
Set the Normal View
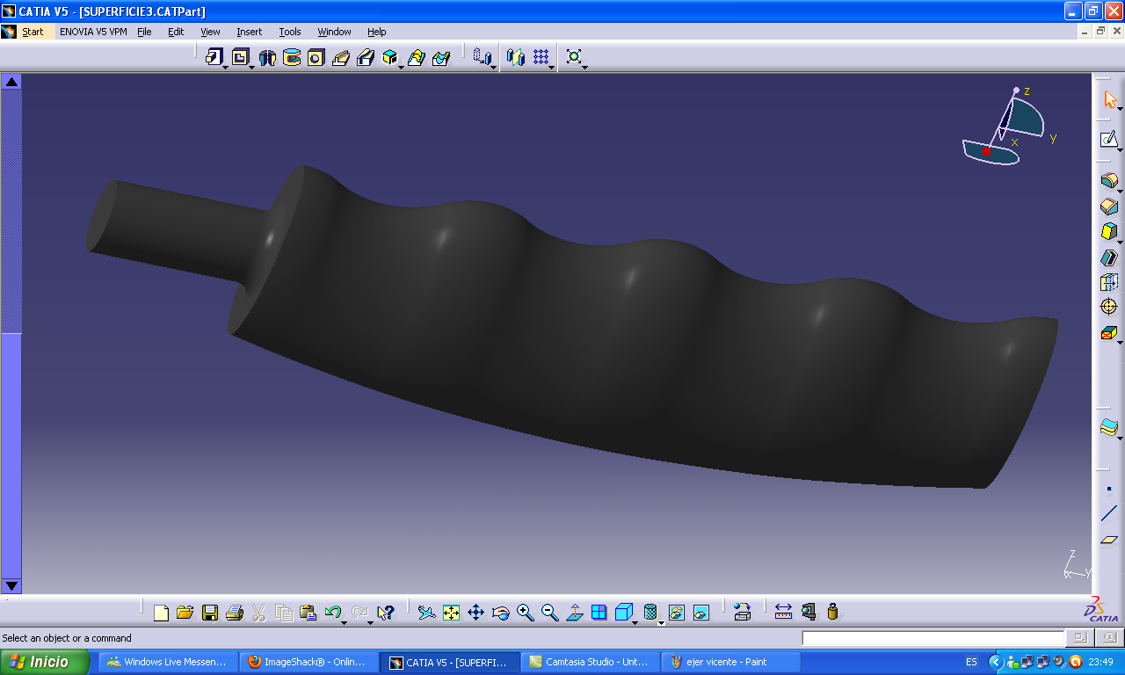coord(575,613)
